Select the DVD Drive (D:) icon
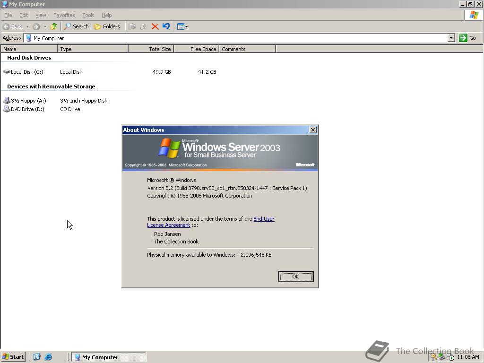 click(7, 109)
